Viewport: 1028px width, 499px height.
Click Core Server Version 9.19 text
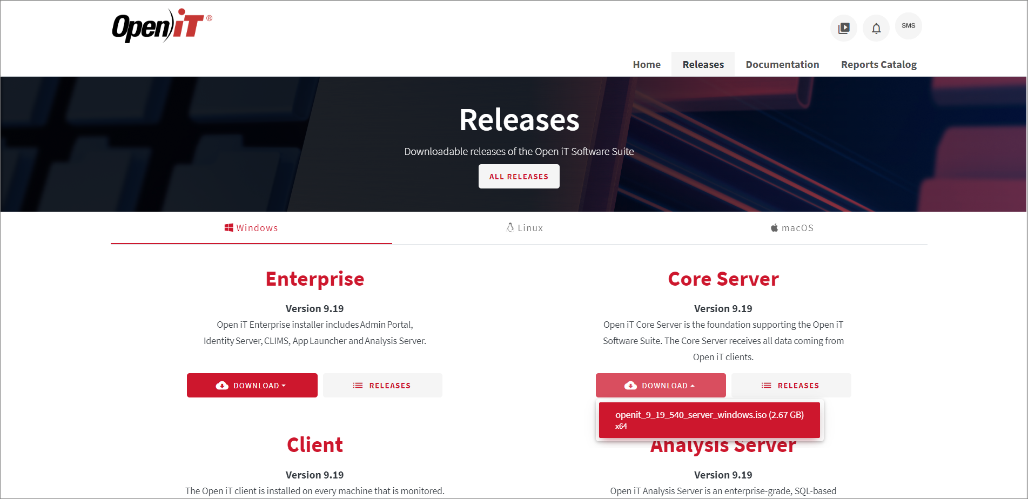pos(723,308)
